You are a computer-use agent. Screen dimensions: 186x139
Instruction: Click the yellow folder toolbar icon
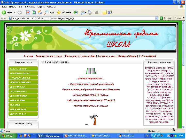[105, 12]
